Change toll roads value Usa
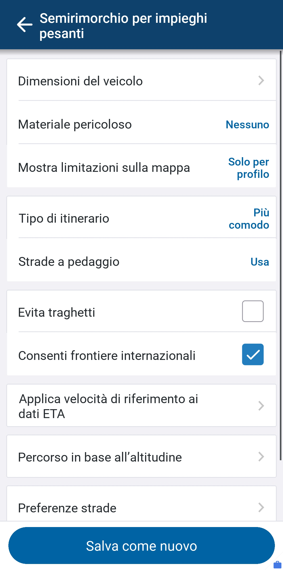Screen dimensions: 283x570 259,262
